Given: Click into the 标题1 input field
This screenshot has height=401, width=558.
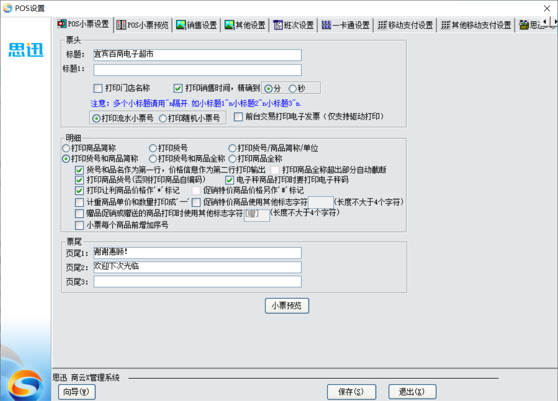Looking at the screenshot, I should (x=197, y=70).
